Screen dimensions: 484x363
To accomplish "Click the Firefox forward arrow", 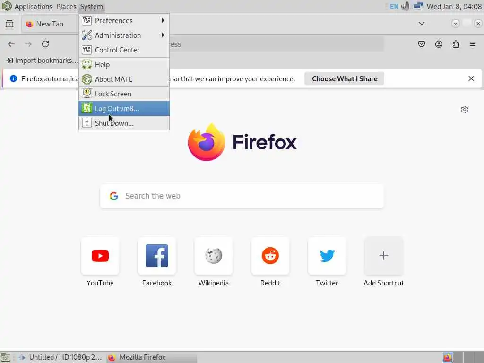I will pos(28,44).
